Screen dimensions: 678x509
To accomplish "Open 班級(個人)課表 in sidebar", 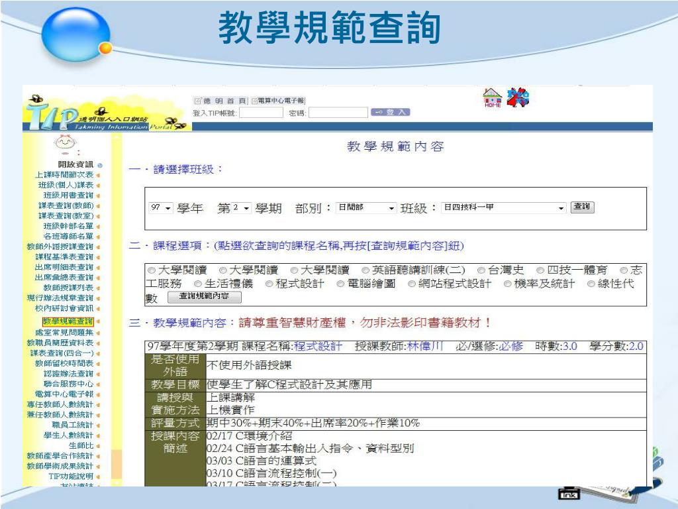I will click(66, 186).
